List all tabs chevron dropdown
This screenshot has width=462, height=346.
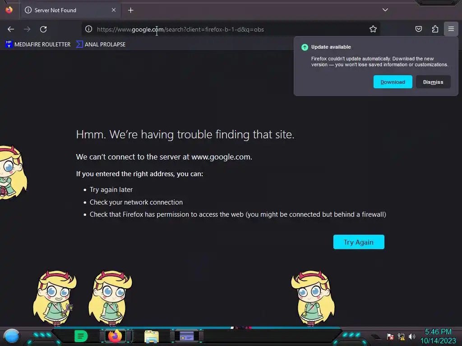(x=385, y=10)
